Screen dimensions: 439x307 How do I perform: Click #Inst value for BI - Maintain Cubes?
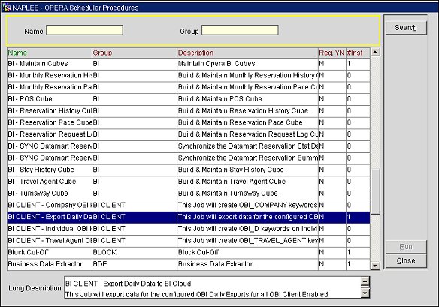[x=358, y=64]
